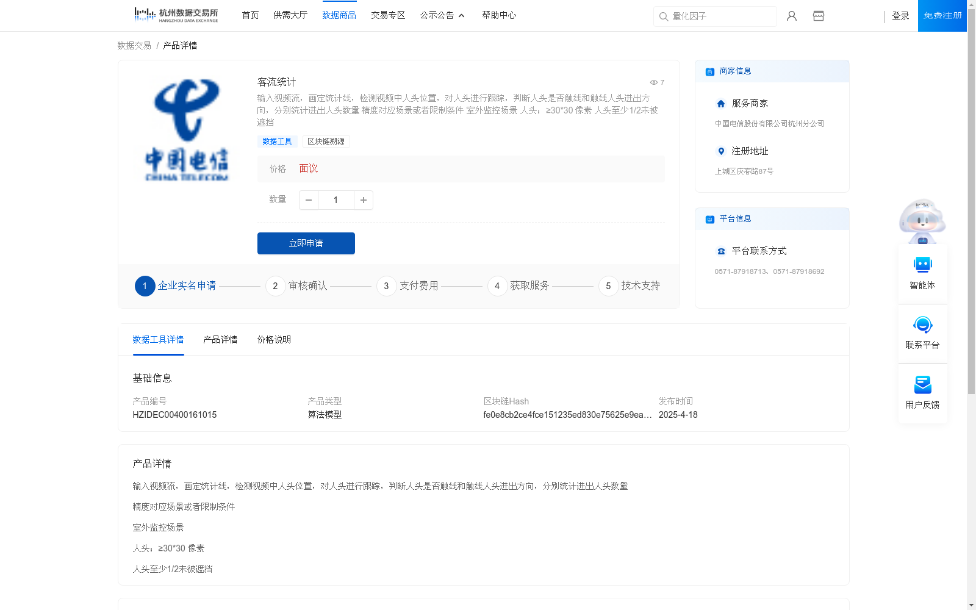Viewport: 976px width, 610px height.
Task: Click the 量化因子 search field
Action: point(715,16)
